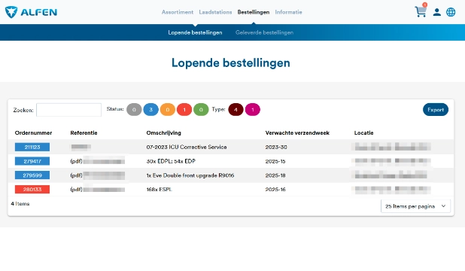Select the dark red type filter showing 4

[x=236, y=110]
